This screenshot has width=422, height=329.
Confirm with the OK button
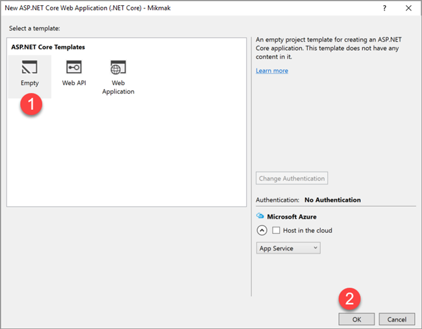[356, 319]
